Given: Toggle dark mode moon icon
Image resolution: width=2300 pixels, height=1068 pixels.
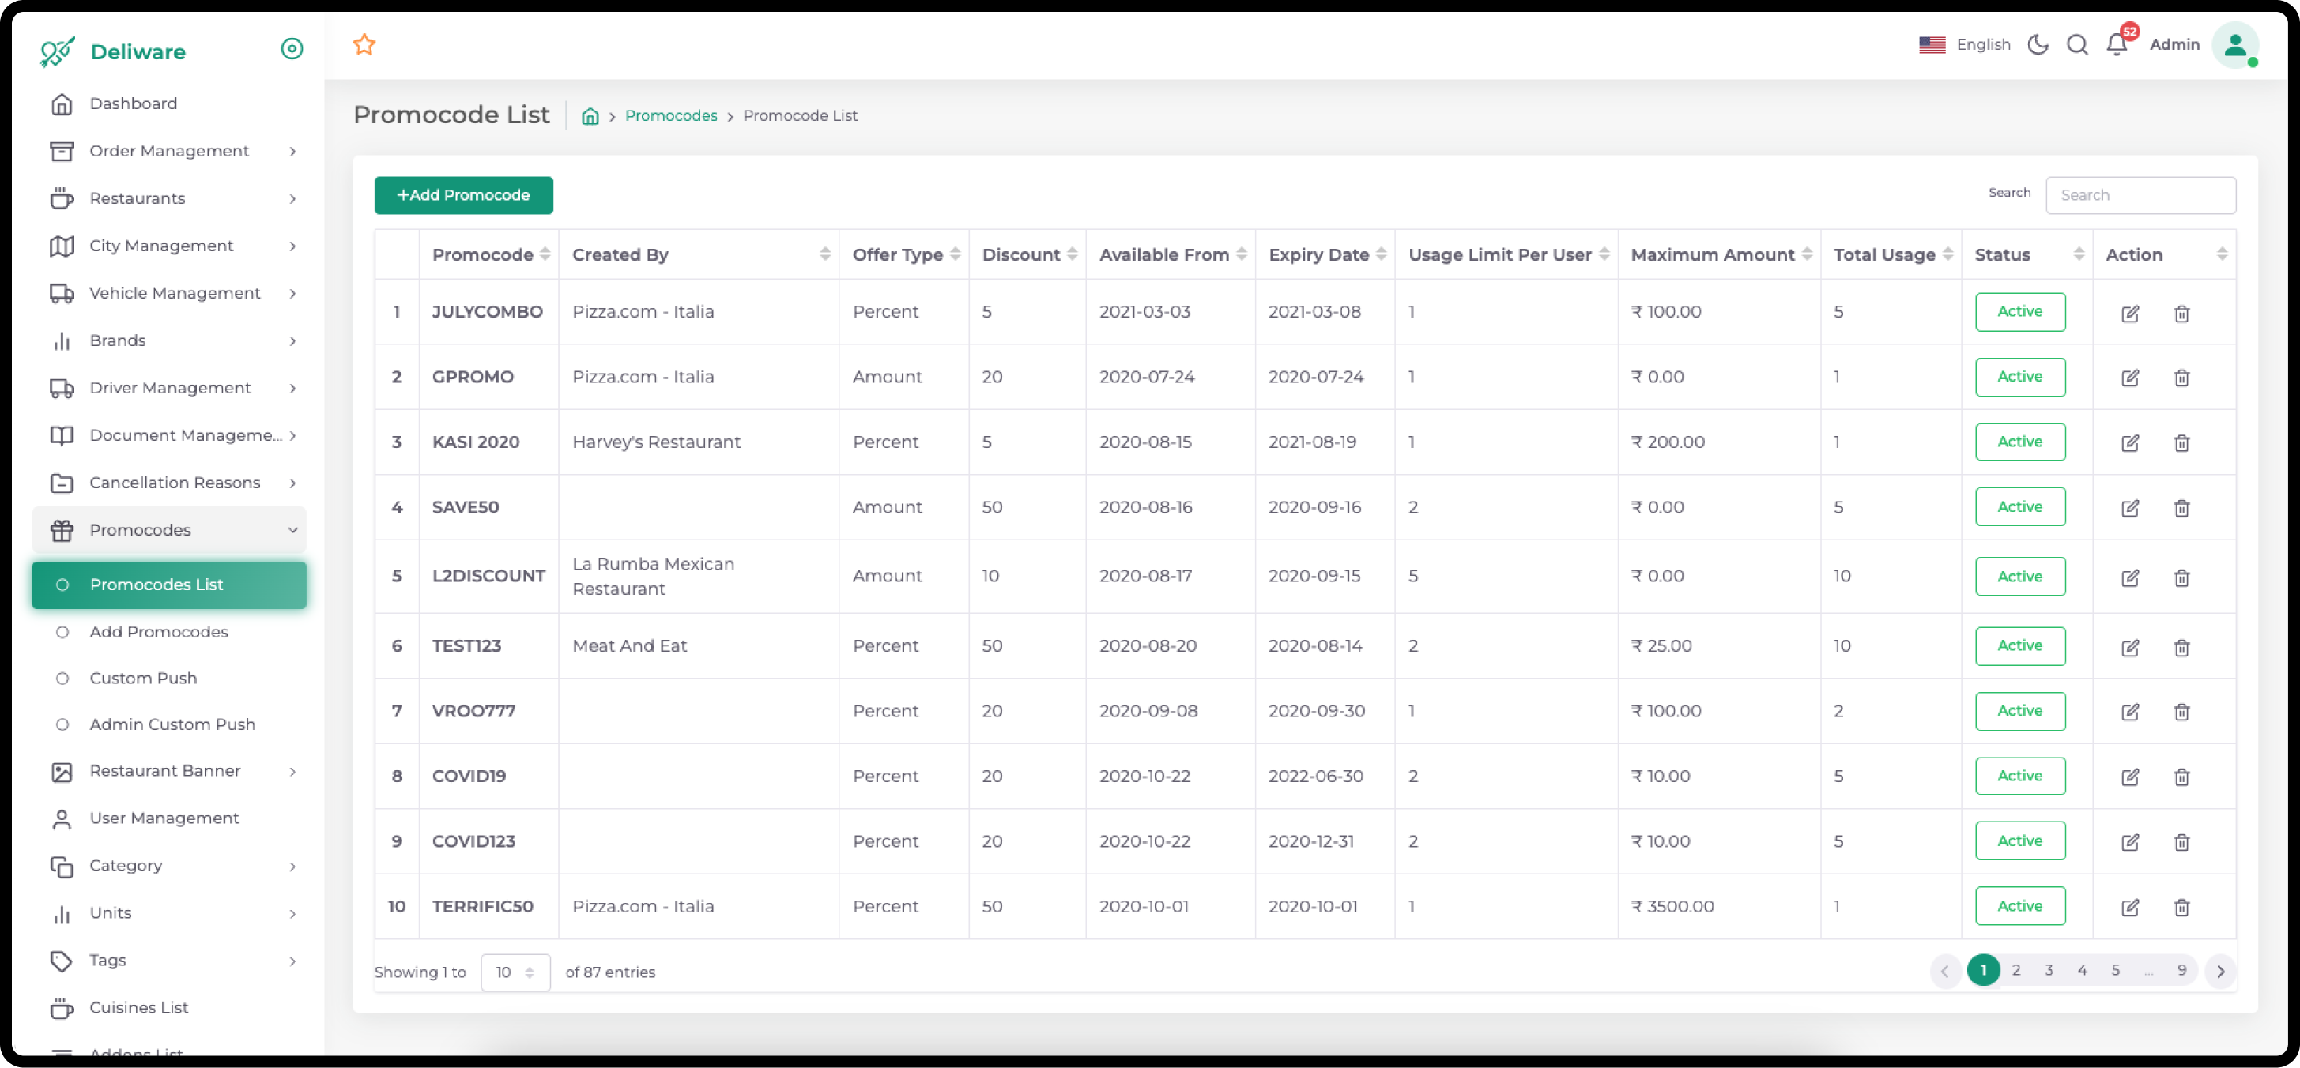Looking at the screenshot, I should point(2038,44).
